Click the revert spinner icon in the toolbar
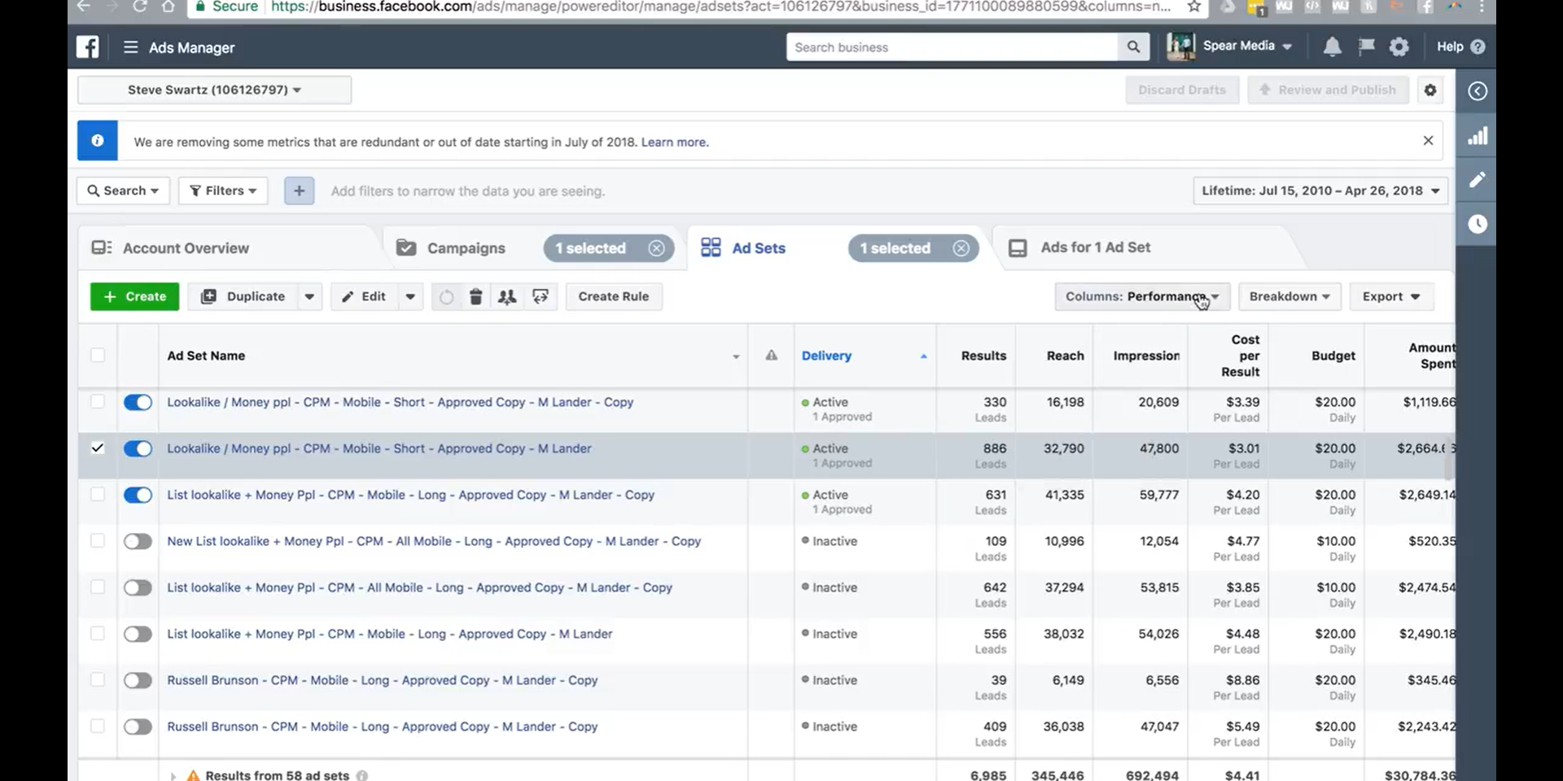The width and height of the screenshot is (1563, 781). (446, 297)
